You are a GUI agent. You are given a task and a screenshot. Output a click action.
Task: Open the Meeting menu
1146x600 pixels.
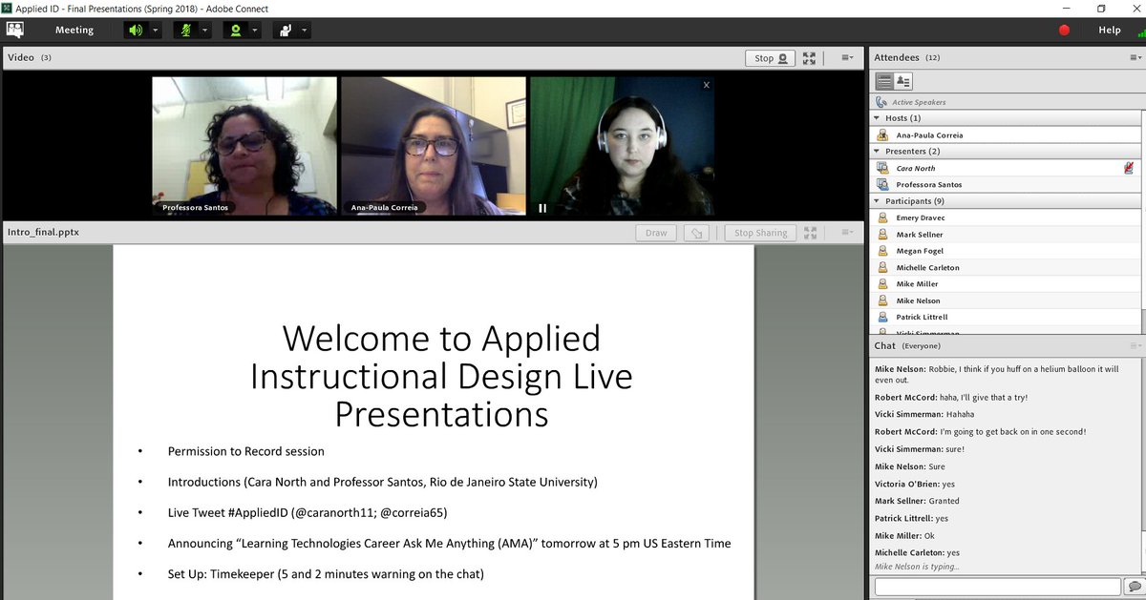(x=74, y=31)
